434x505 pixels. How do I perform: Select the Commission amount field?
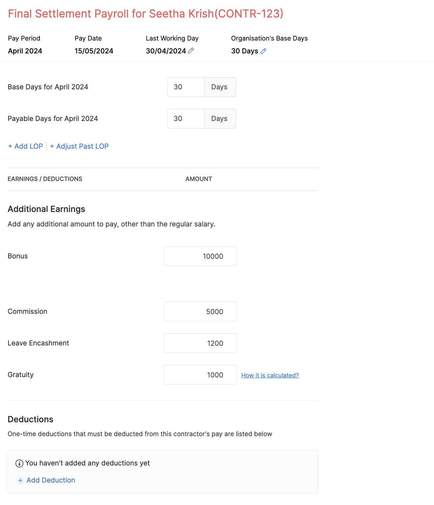tap(200, 312)
